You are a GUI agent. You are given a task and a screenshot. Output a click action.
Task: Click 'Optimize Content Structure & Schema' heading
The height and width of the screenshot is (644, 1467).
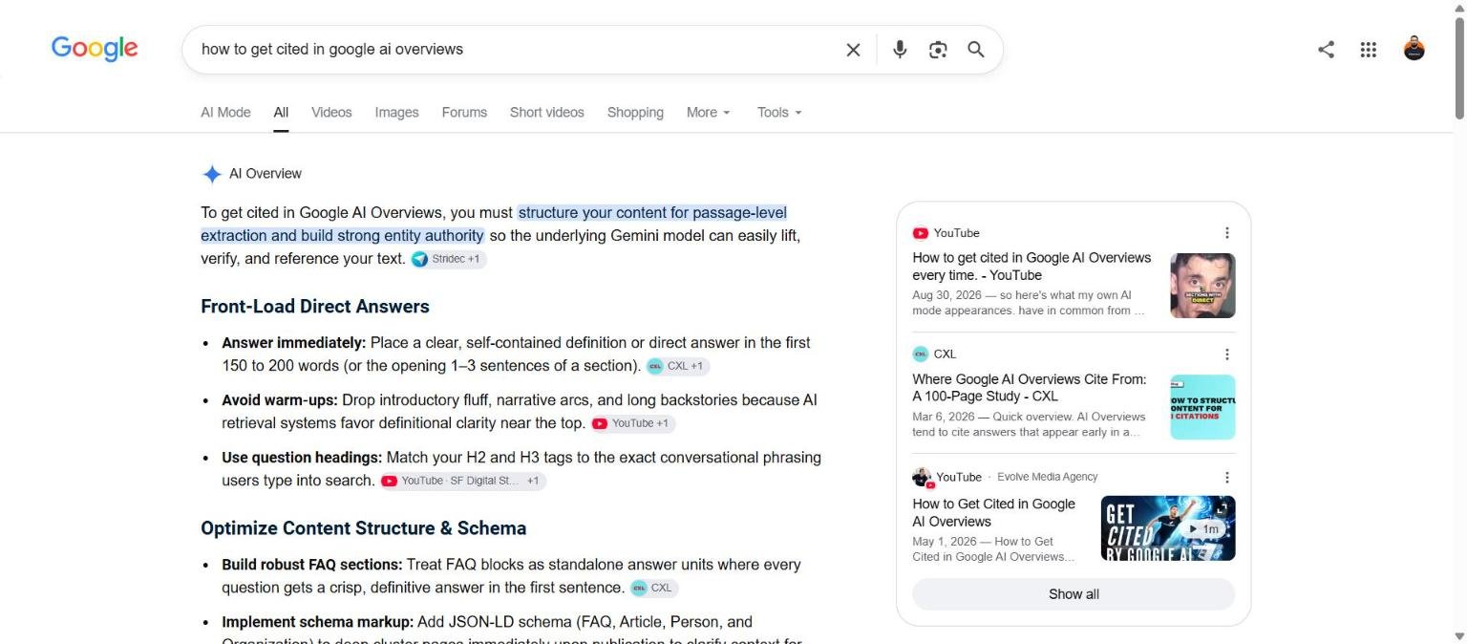pos(363,528)
